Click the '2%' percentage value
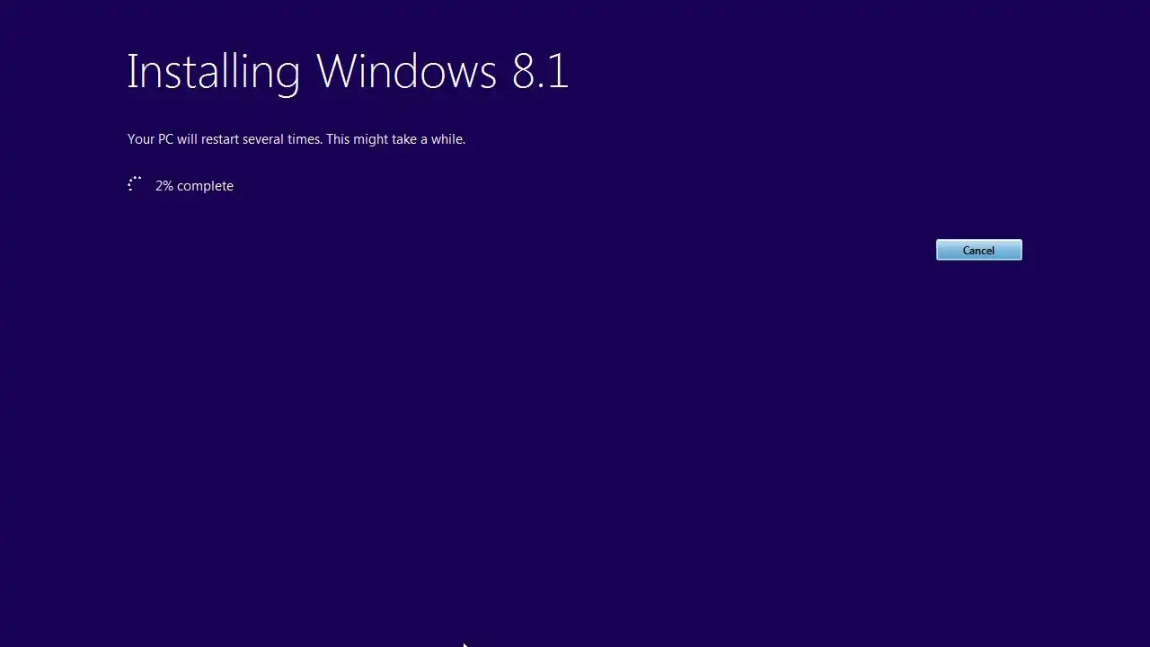Screen dimensions: 1150x647 [x=164, y=185]
